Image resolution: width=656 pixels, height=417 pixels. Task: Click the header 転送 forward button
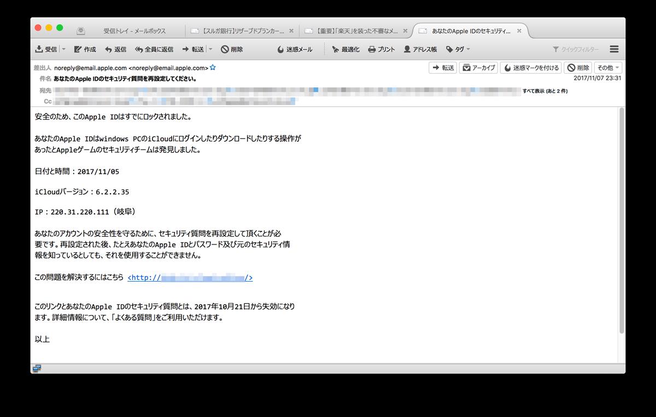[443, 68]
